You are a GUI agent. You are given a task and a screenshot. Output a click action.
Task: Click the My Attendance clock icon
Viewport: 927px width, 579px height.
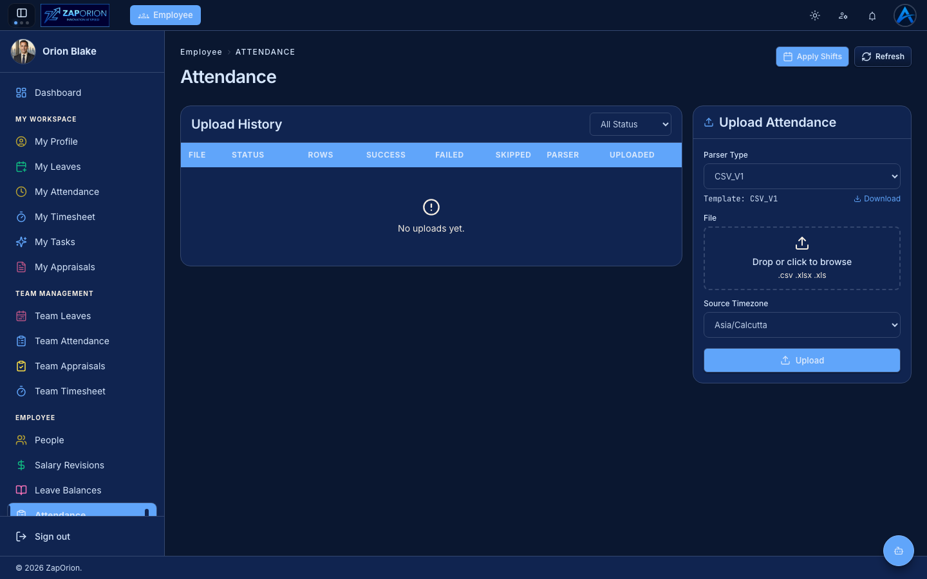pos(21,192)
